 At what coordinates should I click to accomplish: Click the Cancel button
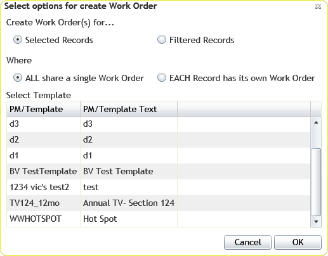[247, 242]
